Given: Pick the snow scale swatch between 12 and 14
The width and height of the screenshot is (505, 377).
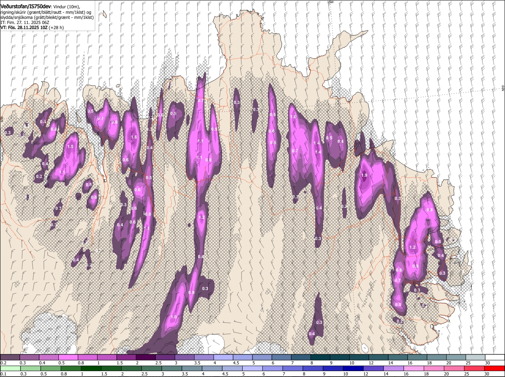Looking at the screenshot, I should [378, 357].
